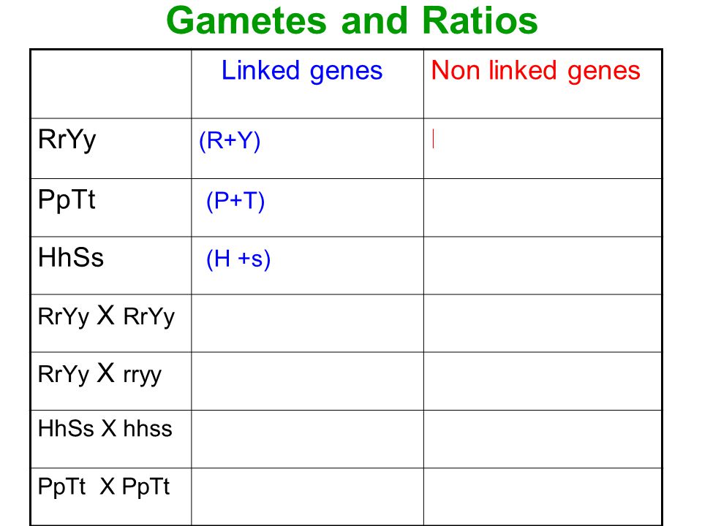
Task: Select the Non linked genes header
Action: click(x=535, y=71)
